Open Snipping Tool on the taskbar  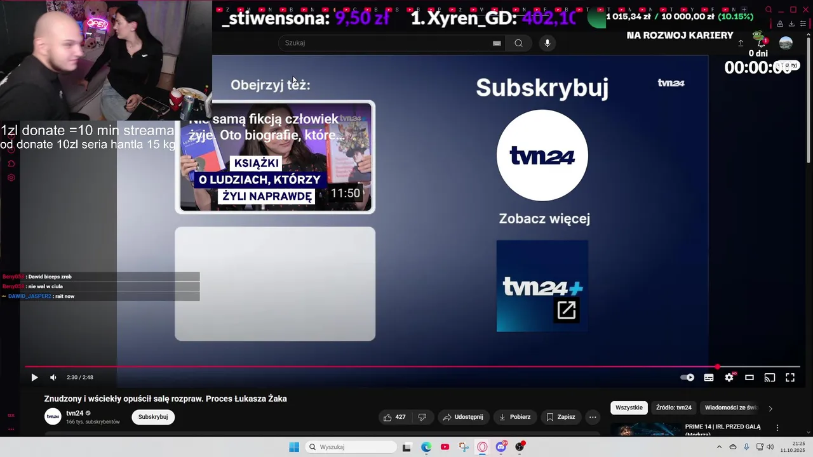(x=464, y=447)
